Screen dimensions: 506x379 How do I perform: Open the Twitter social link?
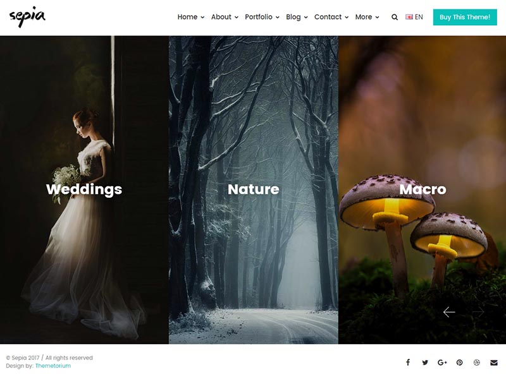pos(425,363)
